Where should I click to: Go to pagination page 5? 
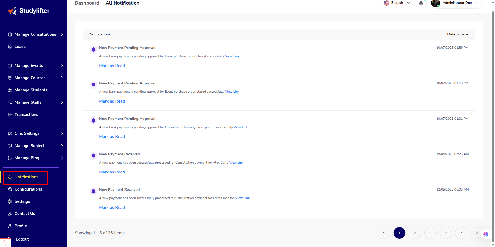[x=461, y=233]
